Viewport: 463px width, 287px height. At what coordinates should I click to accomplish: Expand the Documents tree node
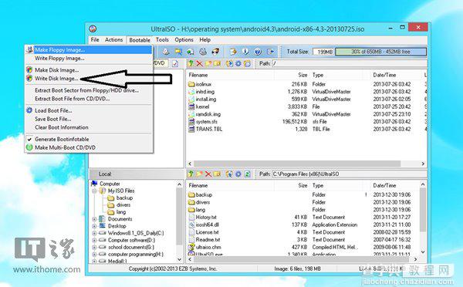click(x=94, y=219)
